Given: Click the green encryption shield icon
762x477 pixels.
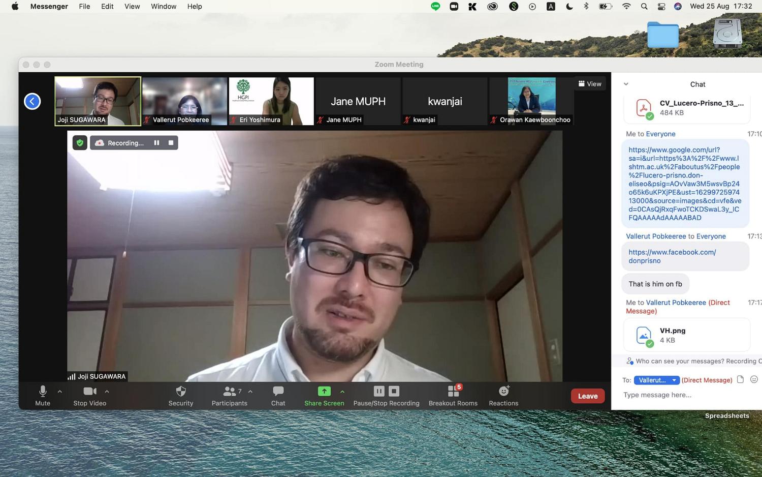Looking at the screenshot, I should pyautogui.click(x=80, y=143).
